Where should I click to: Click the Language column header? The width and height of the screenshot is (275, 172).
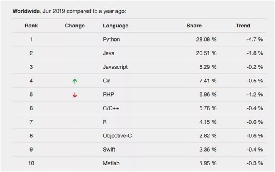[x=116, y=26]
